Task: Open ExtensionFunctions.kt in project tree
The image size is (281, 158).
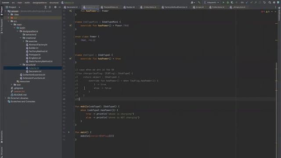Action: [x=34, y=78]
